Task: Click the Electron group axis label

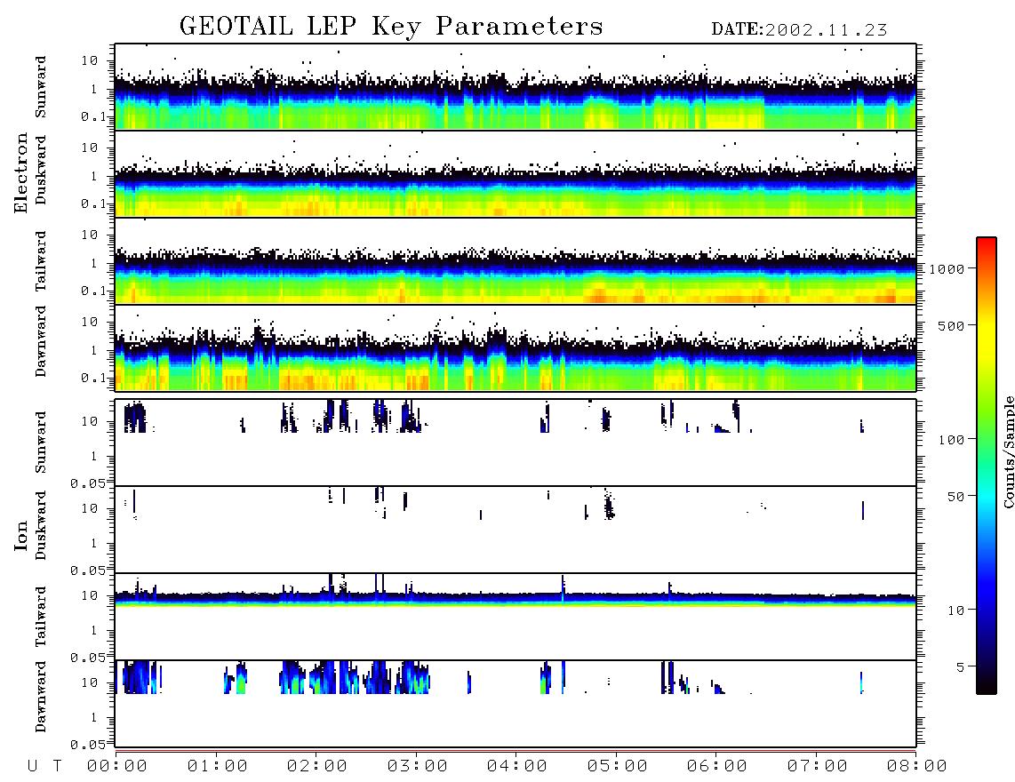Action: [20, 173]
